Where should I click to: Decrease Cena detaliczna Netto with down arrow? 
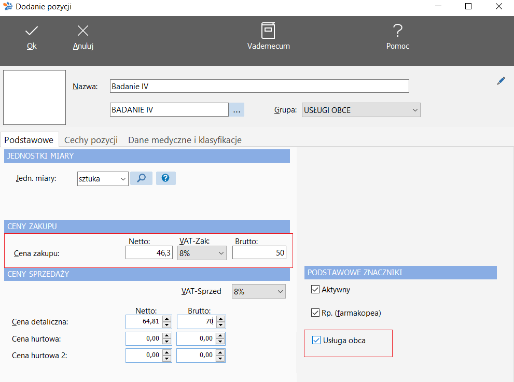167,324
